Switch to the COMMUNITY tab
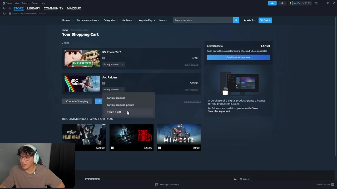Image resolution: width=337 pixels, height=189 pixels. pos(53,8)
